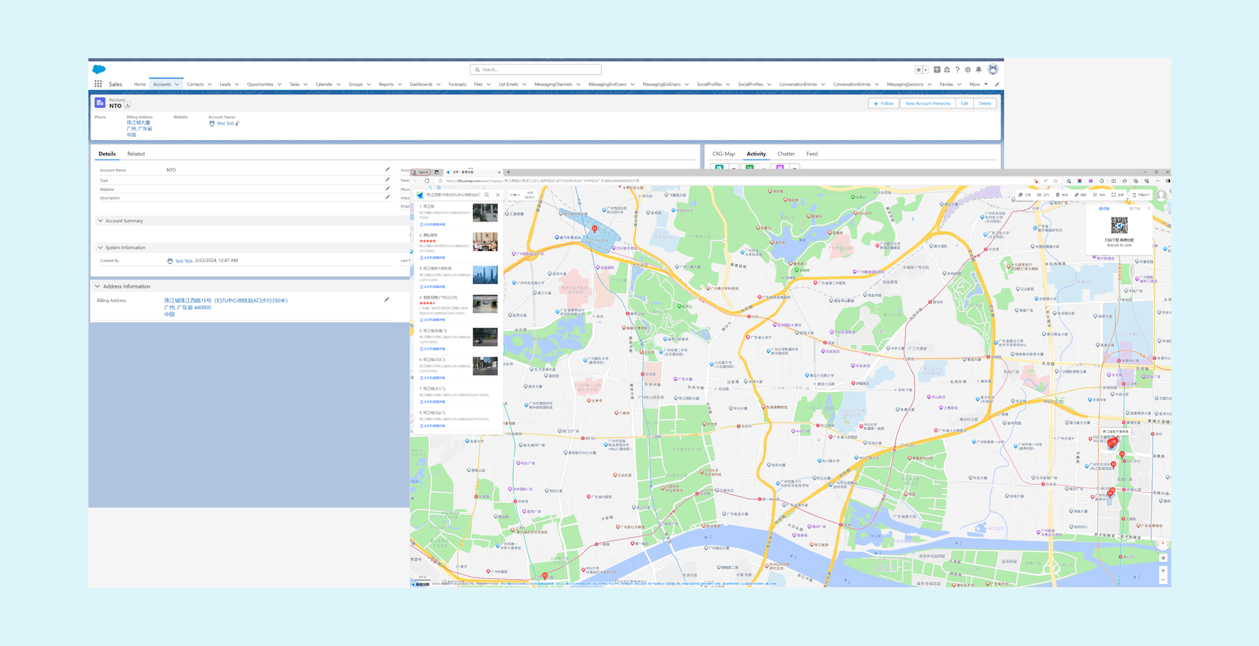The image size is (1259, 646).
Task: Click the Favorites star in Salesforce header
Action: (x=918, y=70)
